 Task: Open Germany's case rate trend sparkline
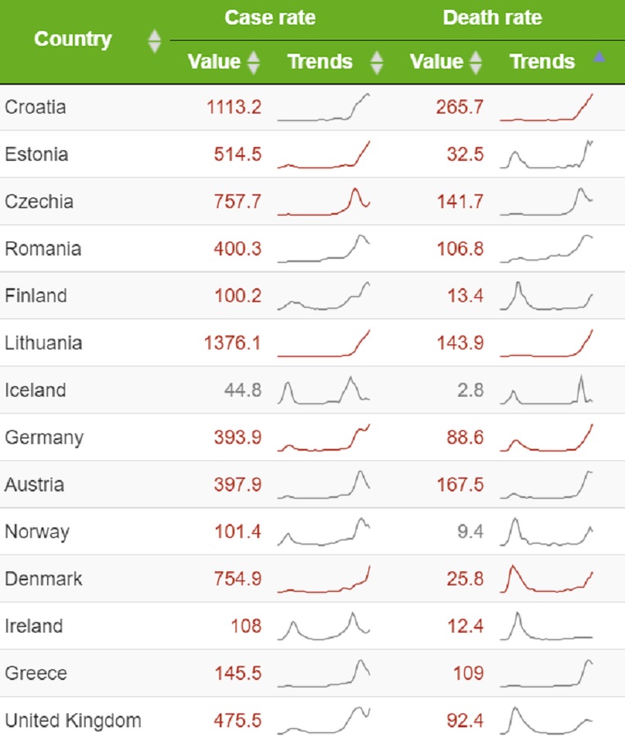click(x=324, y=438)
